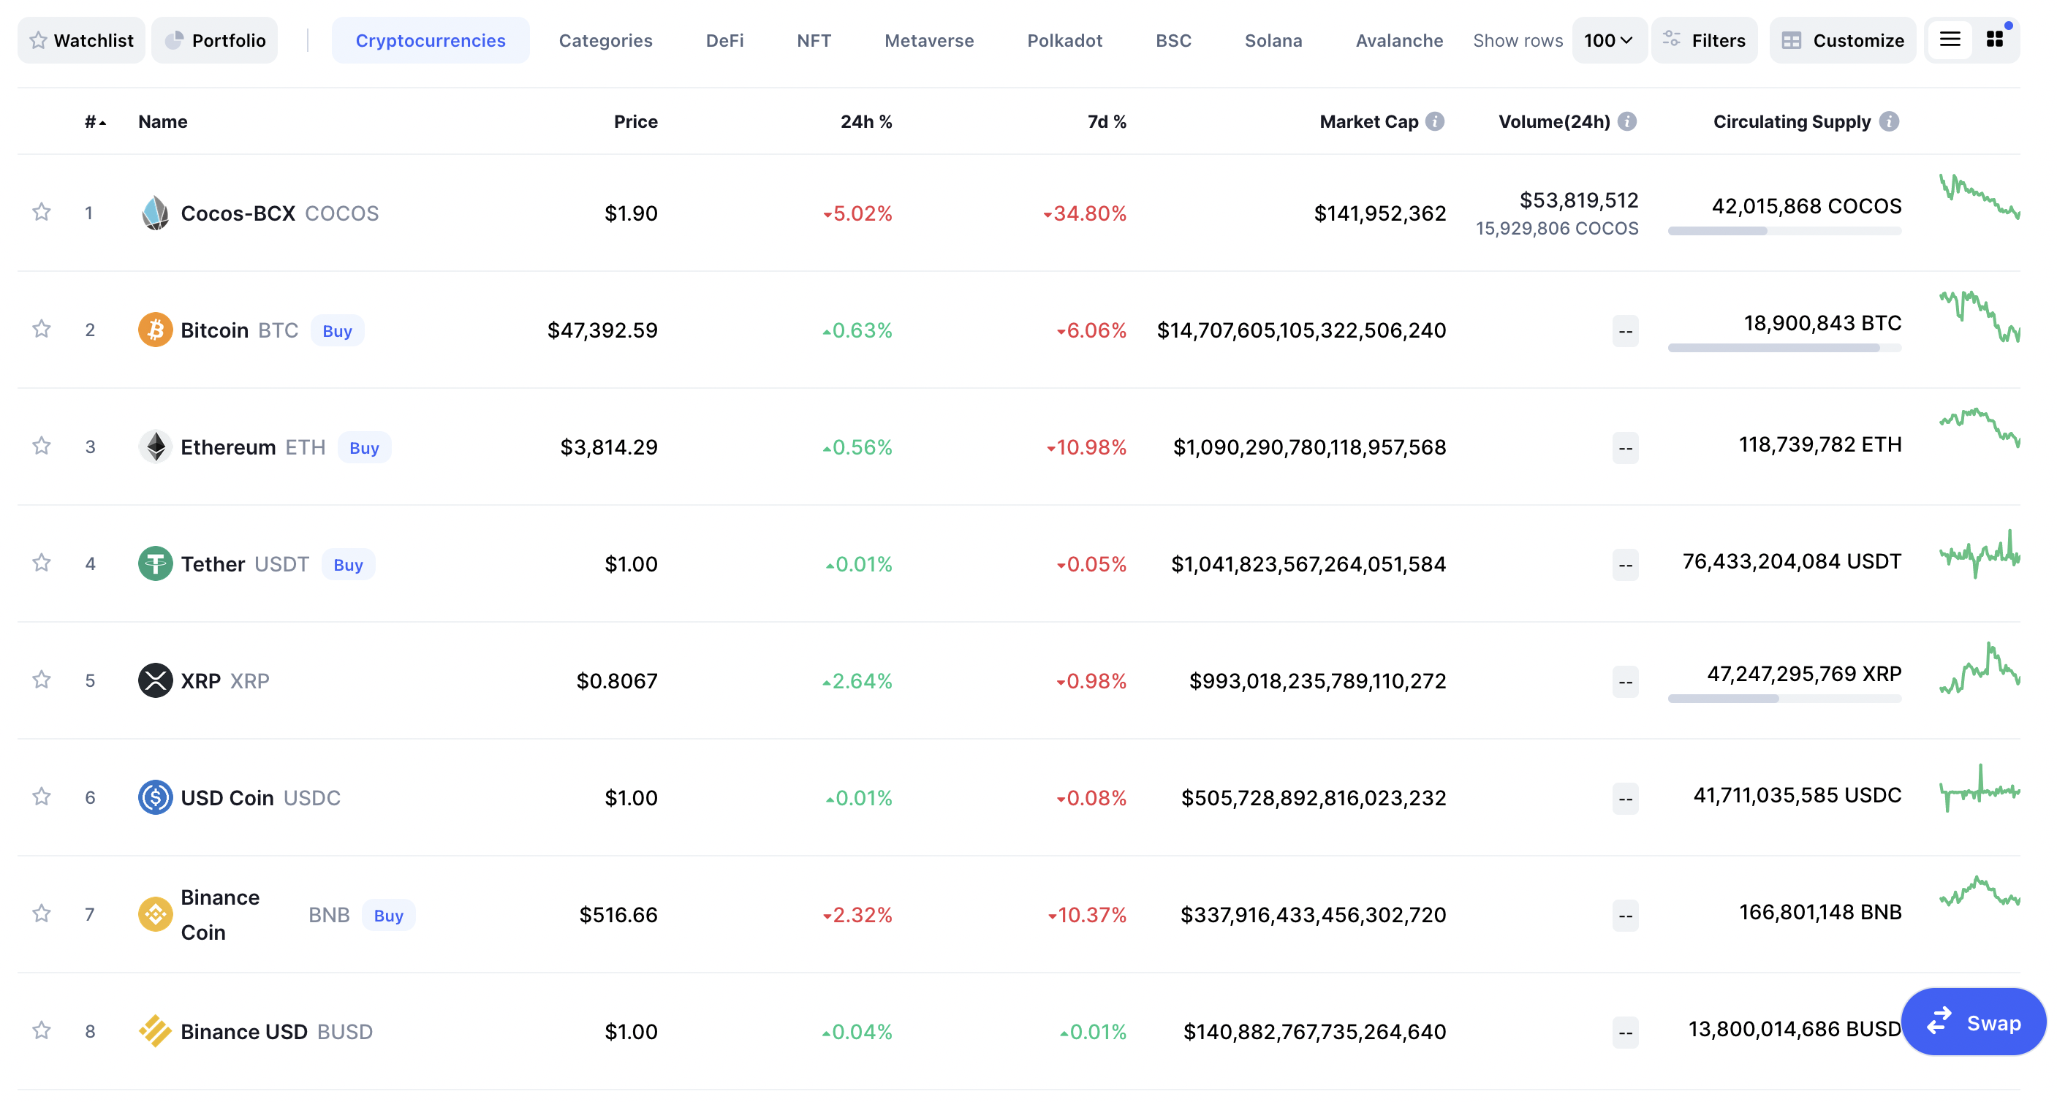Screen dimensions: 2057x1102
Task: Click the Bitcoin coin logo
Action: click(x=155, y=330)
